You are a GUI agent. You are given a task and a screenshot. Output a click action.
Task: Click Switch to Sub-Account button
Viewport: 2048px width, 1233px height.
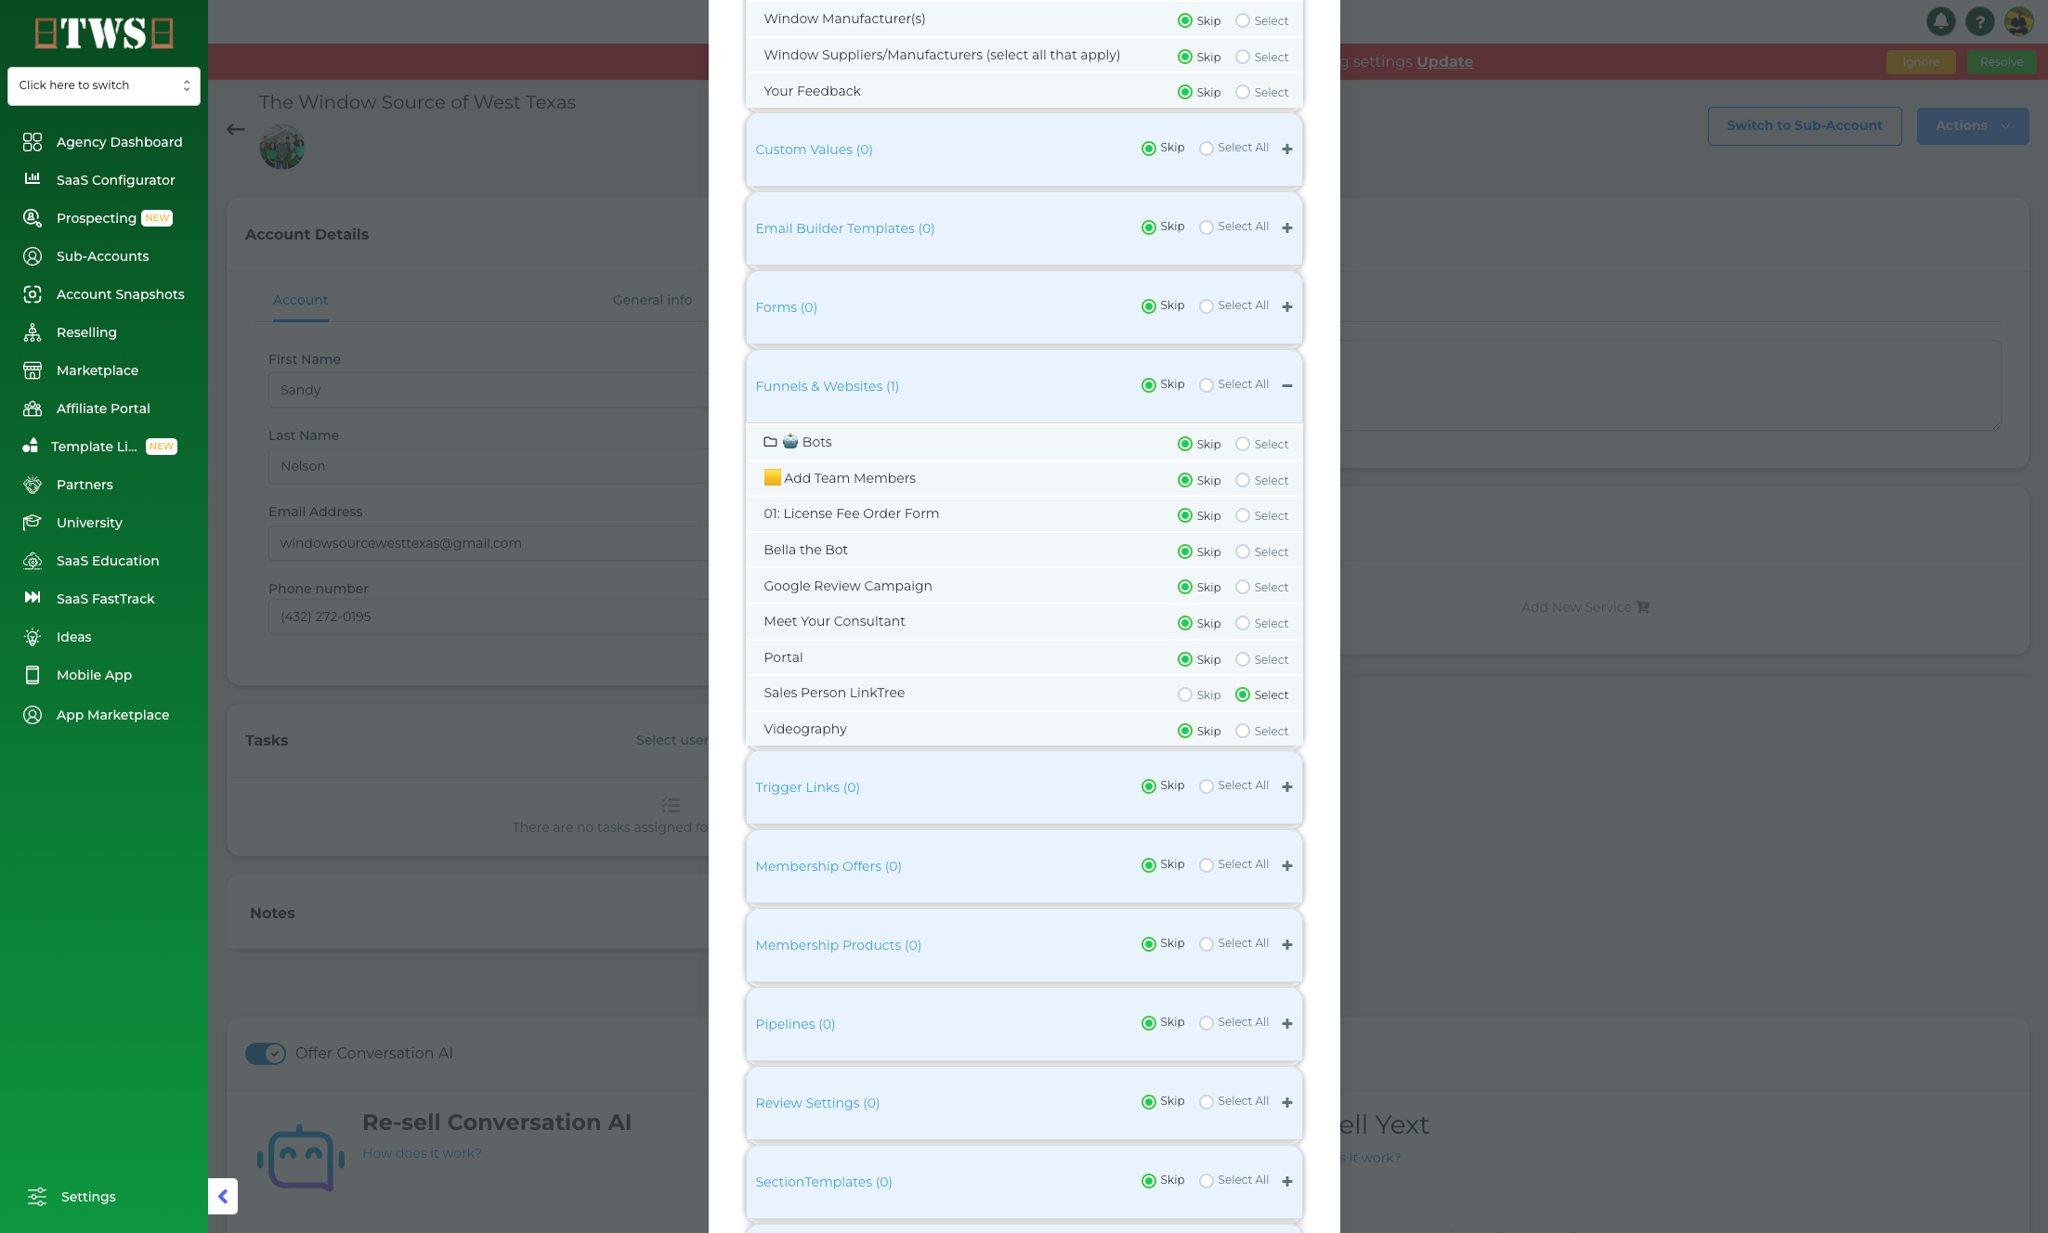click(x=1805, y=125)
